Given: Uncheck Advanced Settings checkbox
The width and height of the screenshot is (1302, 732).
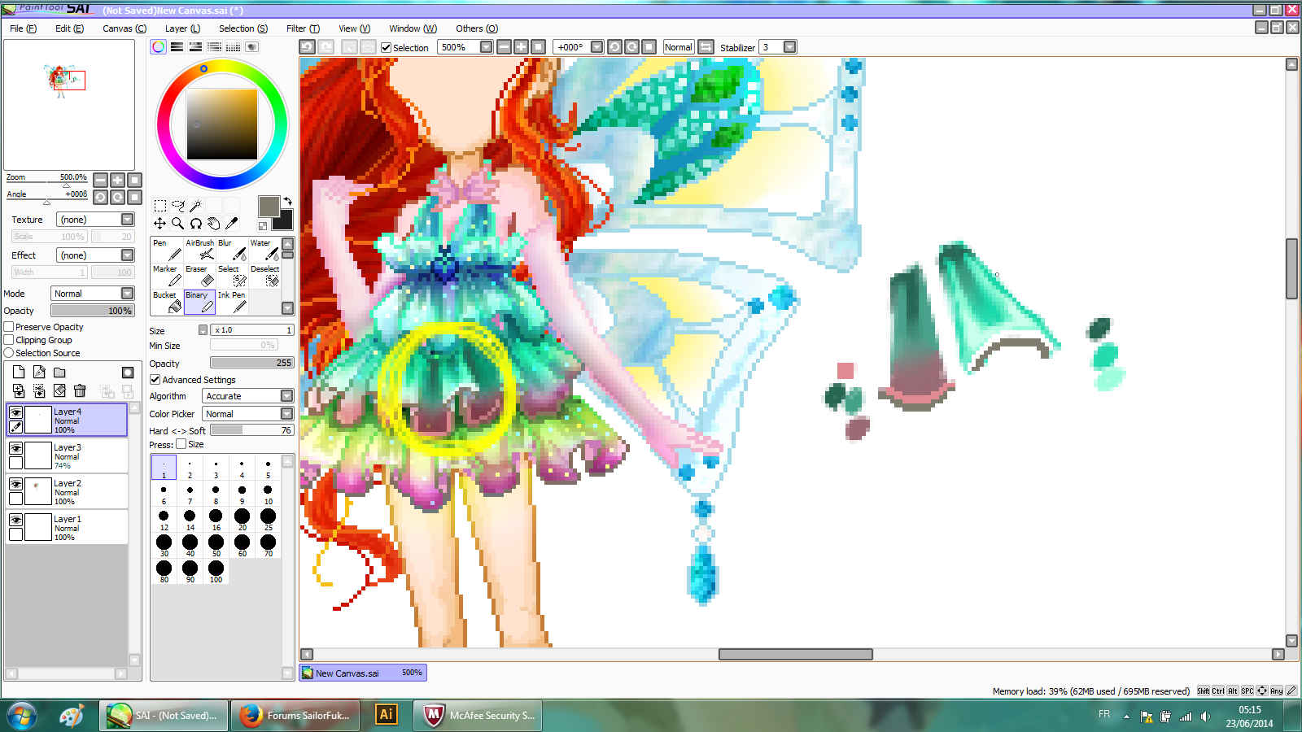Looking at the screenshot, I should point(155,380).
